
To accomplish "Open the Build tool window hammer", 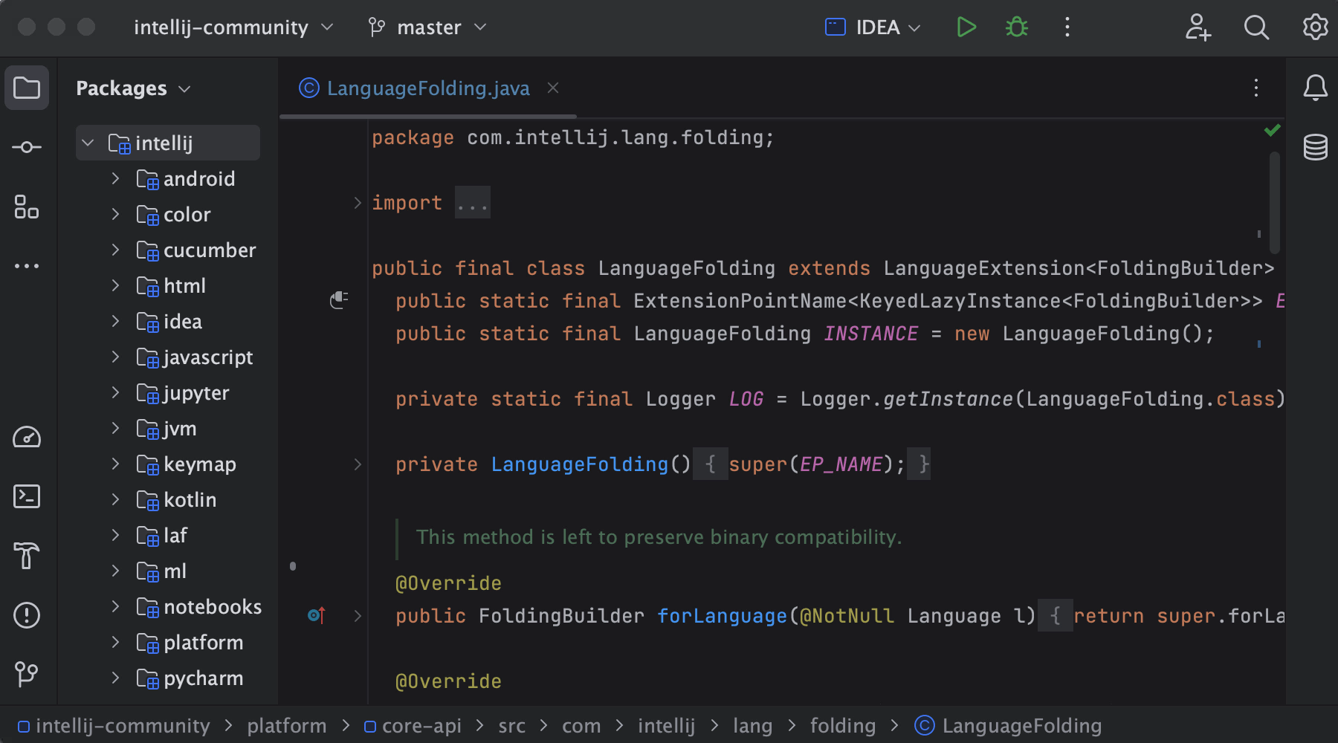I will pos(27,556).
